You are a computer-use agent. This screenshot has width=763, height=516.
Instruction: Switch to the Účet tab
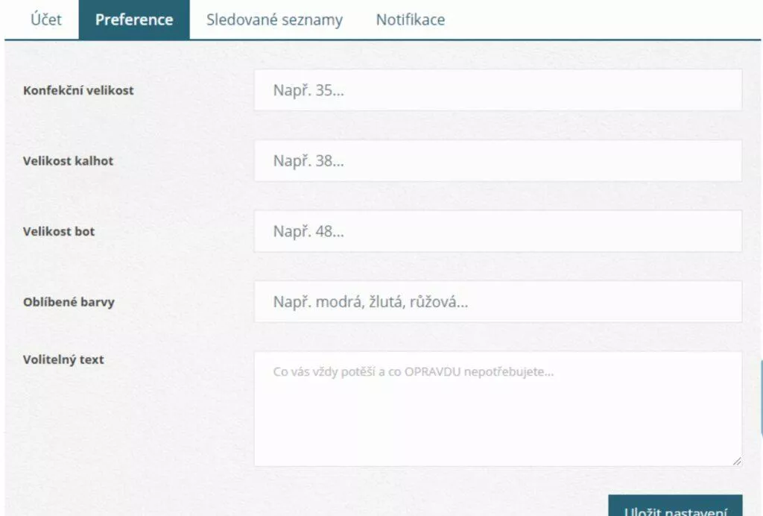[x=45, y=19]
